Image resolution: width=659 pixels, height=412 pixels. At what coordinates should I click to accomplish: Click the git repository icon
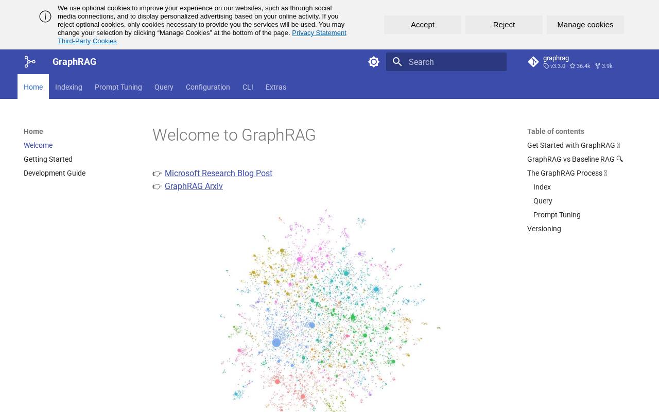coord(533,62)
